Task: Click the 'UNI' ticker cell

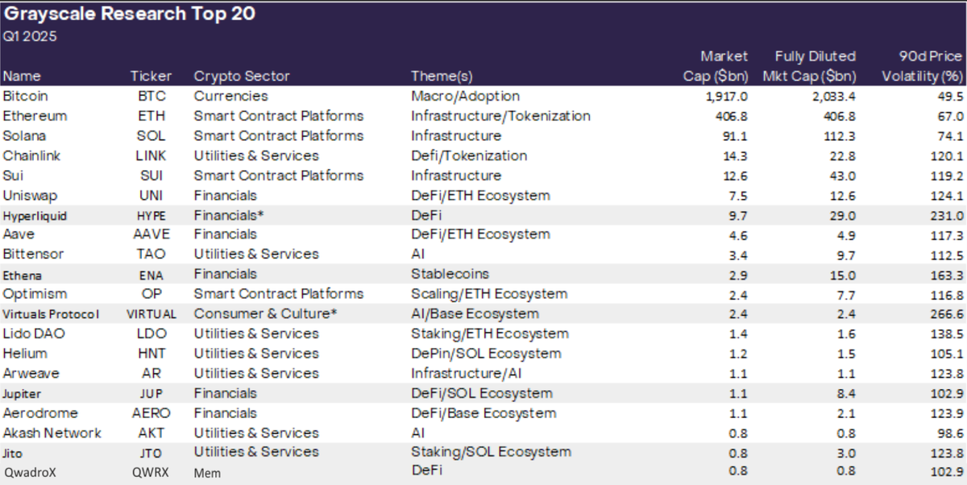Action: pos(151,195)
